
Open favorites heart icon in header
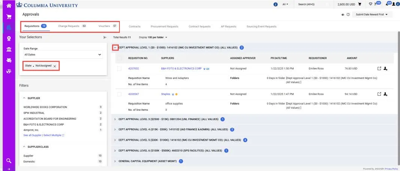(x=370, y=4)
